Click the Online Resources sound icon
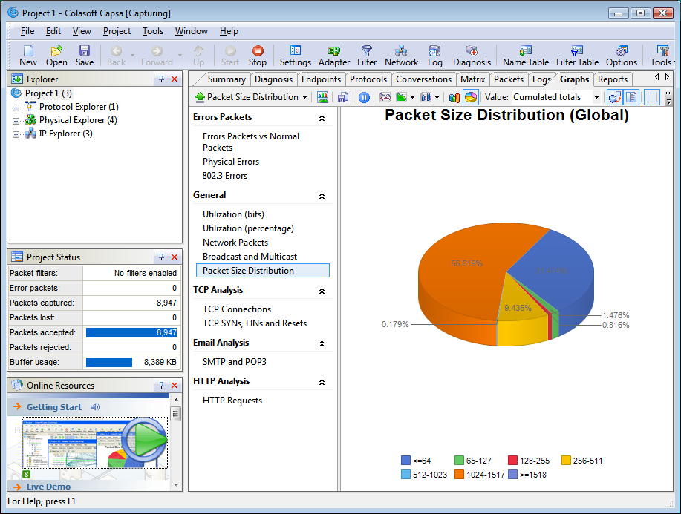 click(95, 407)
